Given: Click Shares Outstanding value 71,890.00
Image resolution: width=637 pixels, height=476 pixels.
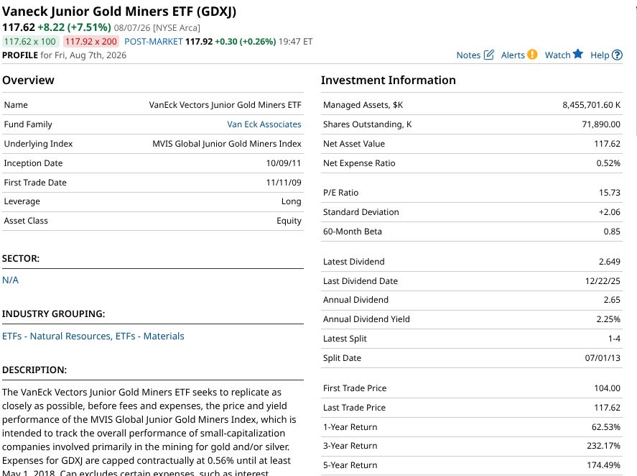Looking at the screenshot, I should tap(601, 124).
